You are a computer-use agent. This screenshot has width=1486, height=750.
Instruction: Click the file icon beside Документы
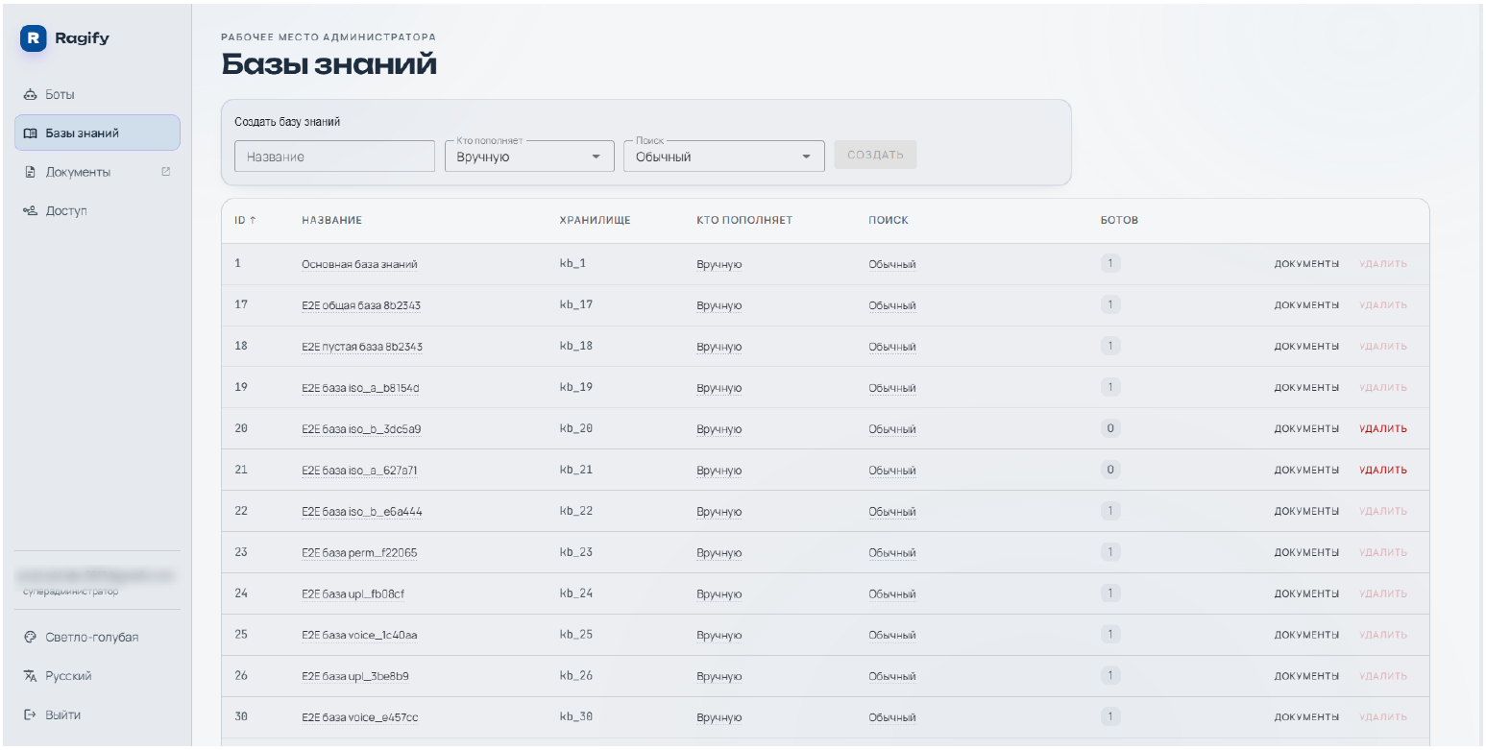pos(30,172)
